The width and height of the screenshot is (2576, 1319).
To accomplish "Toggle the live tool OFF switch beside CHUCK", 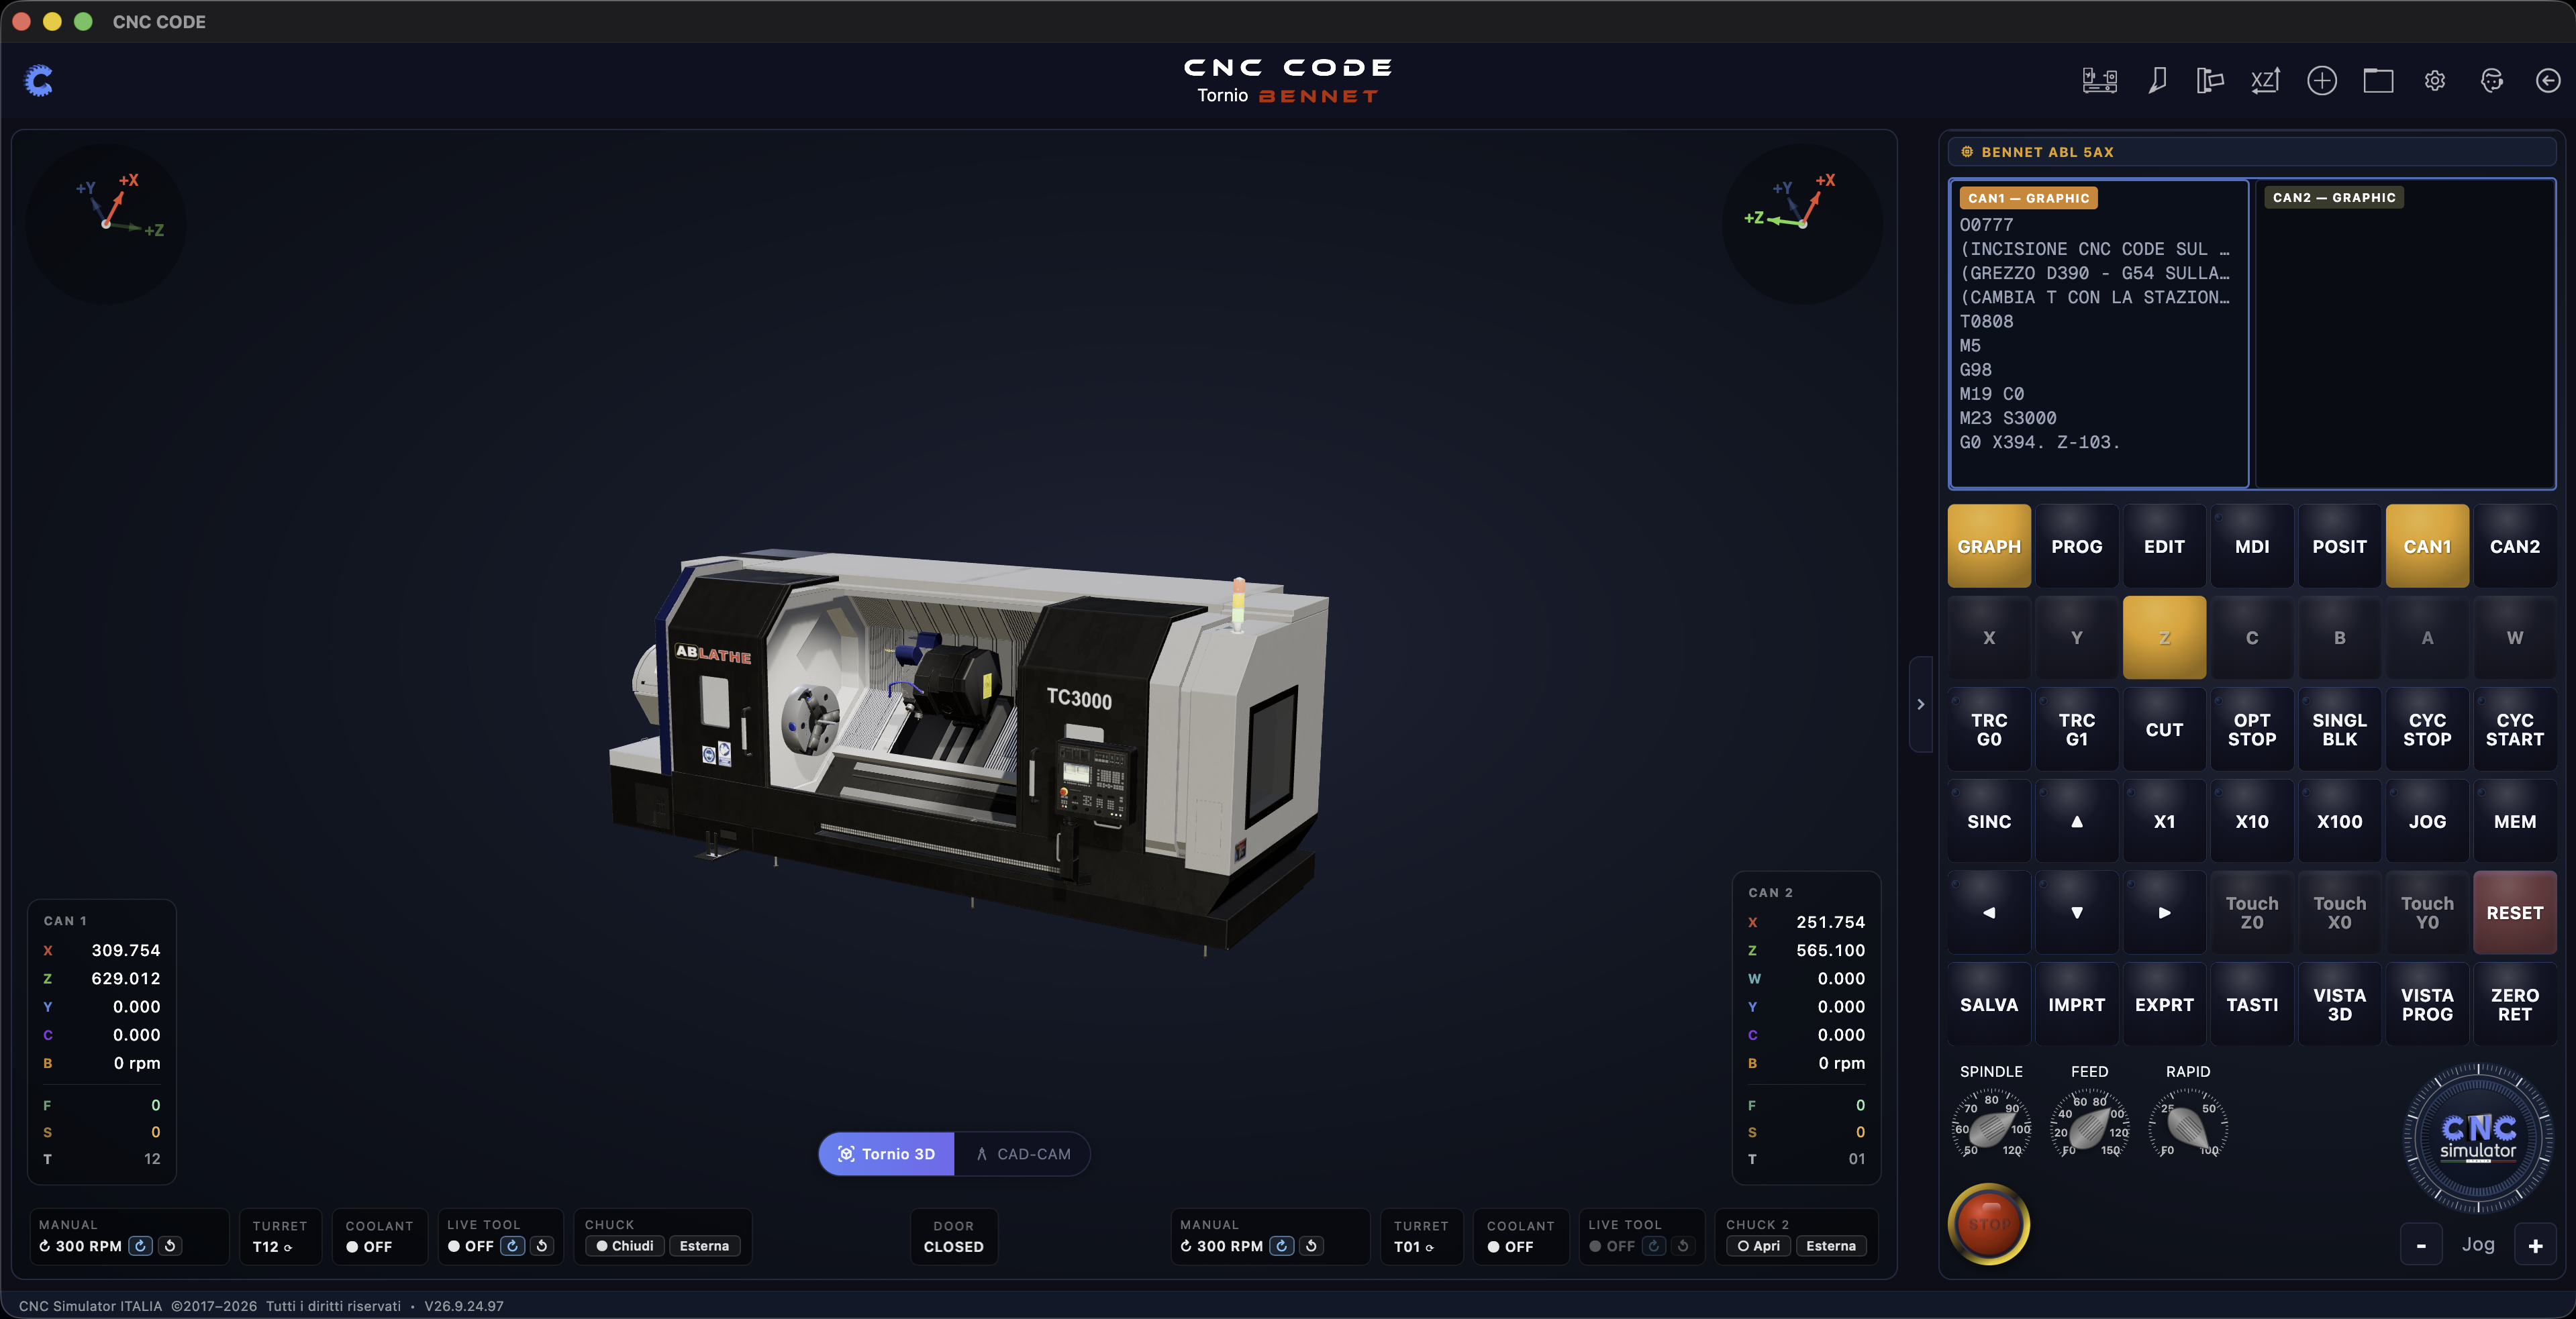I will click(x=471, y=1246).
